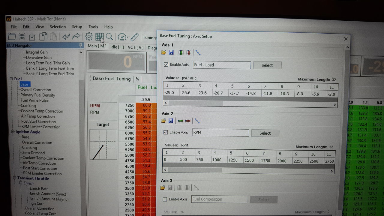Close the Axes Setup dialog
The image size is (384, 216).
coord(346,39)
